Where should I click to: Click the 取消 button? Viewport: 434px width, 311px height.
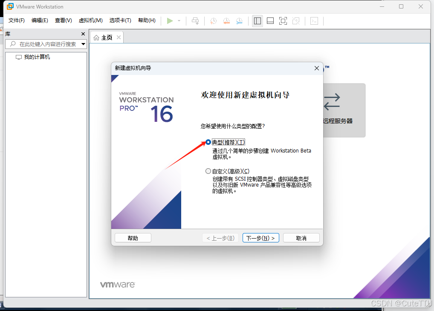[x=301, y=238]
